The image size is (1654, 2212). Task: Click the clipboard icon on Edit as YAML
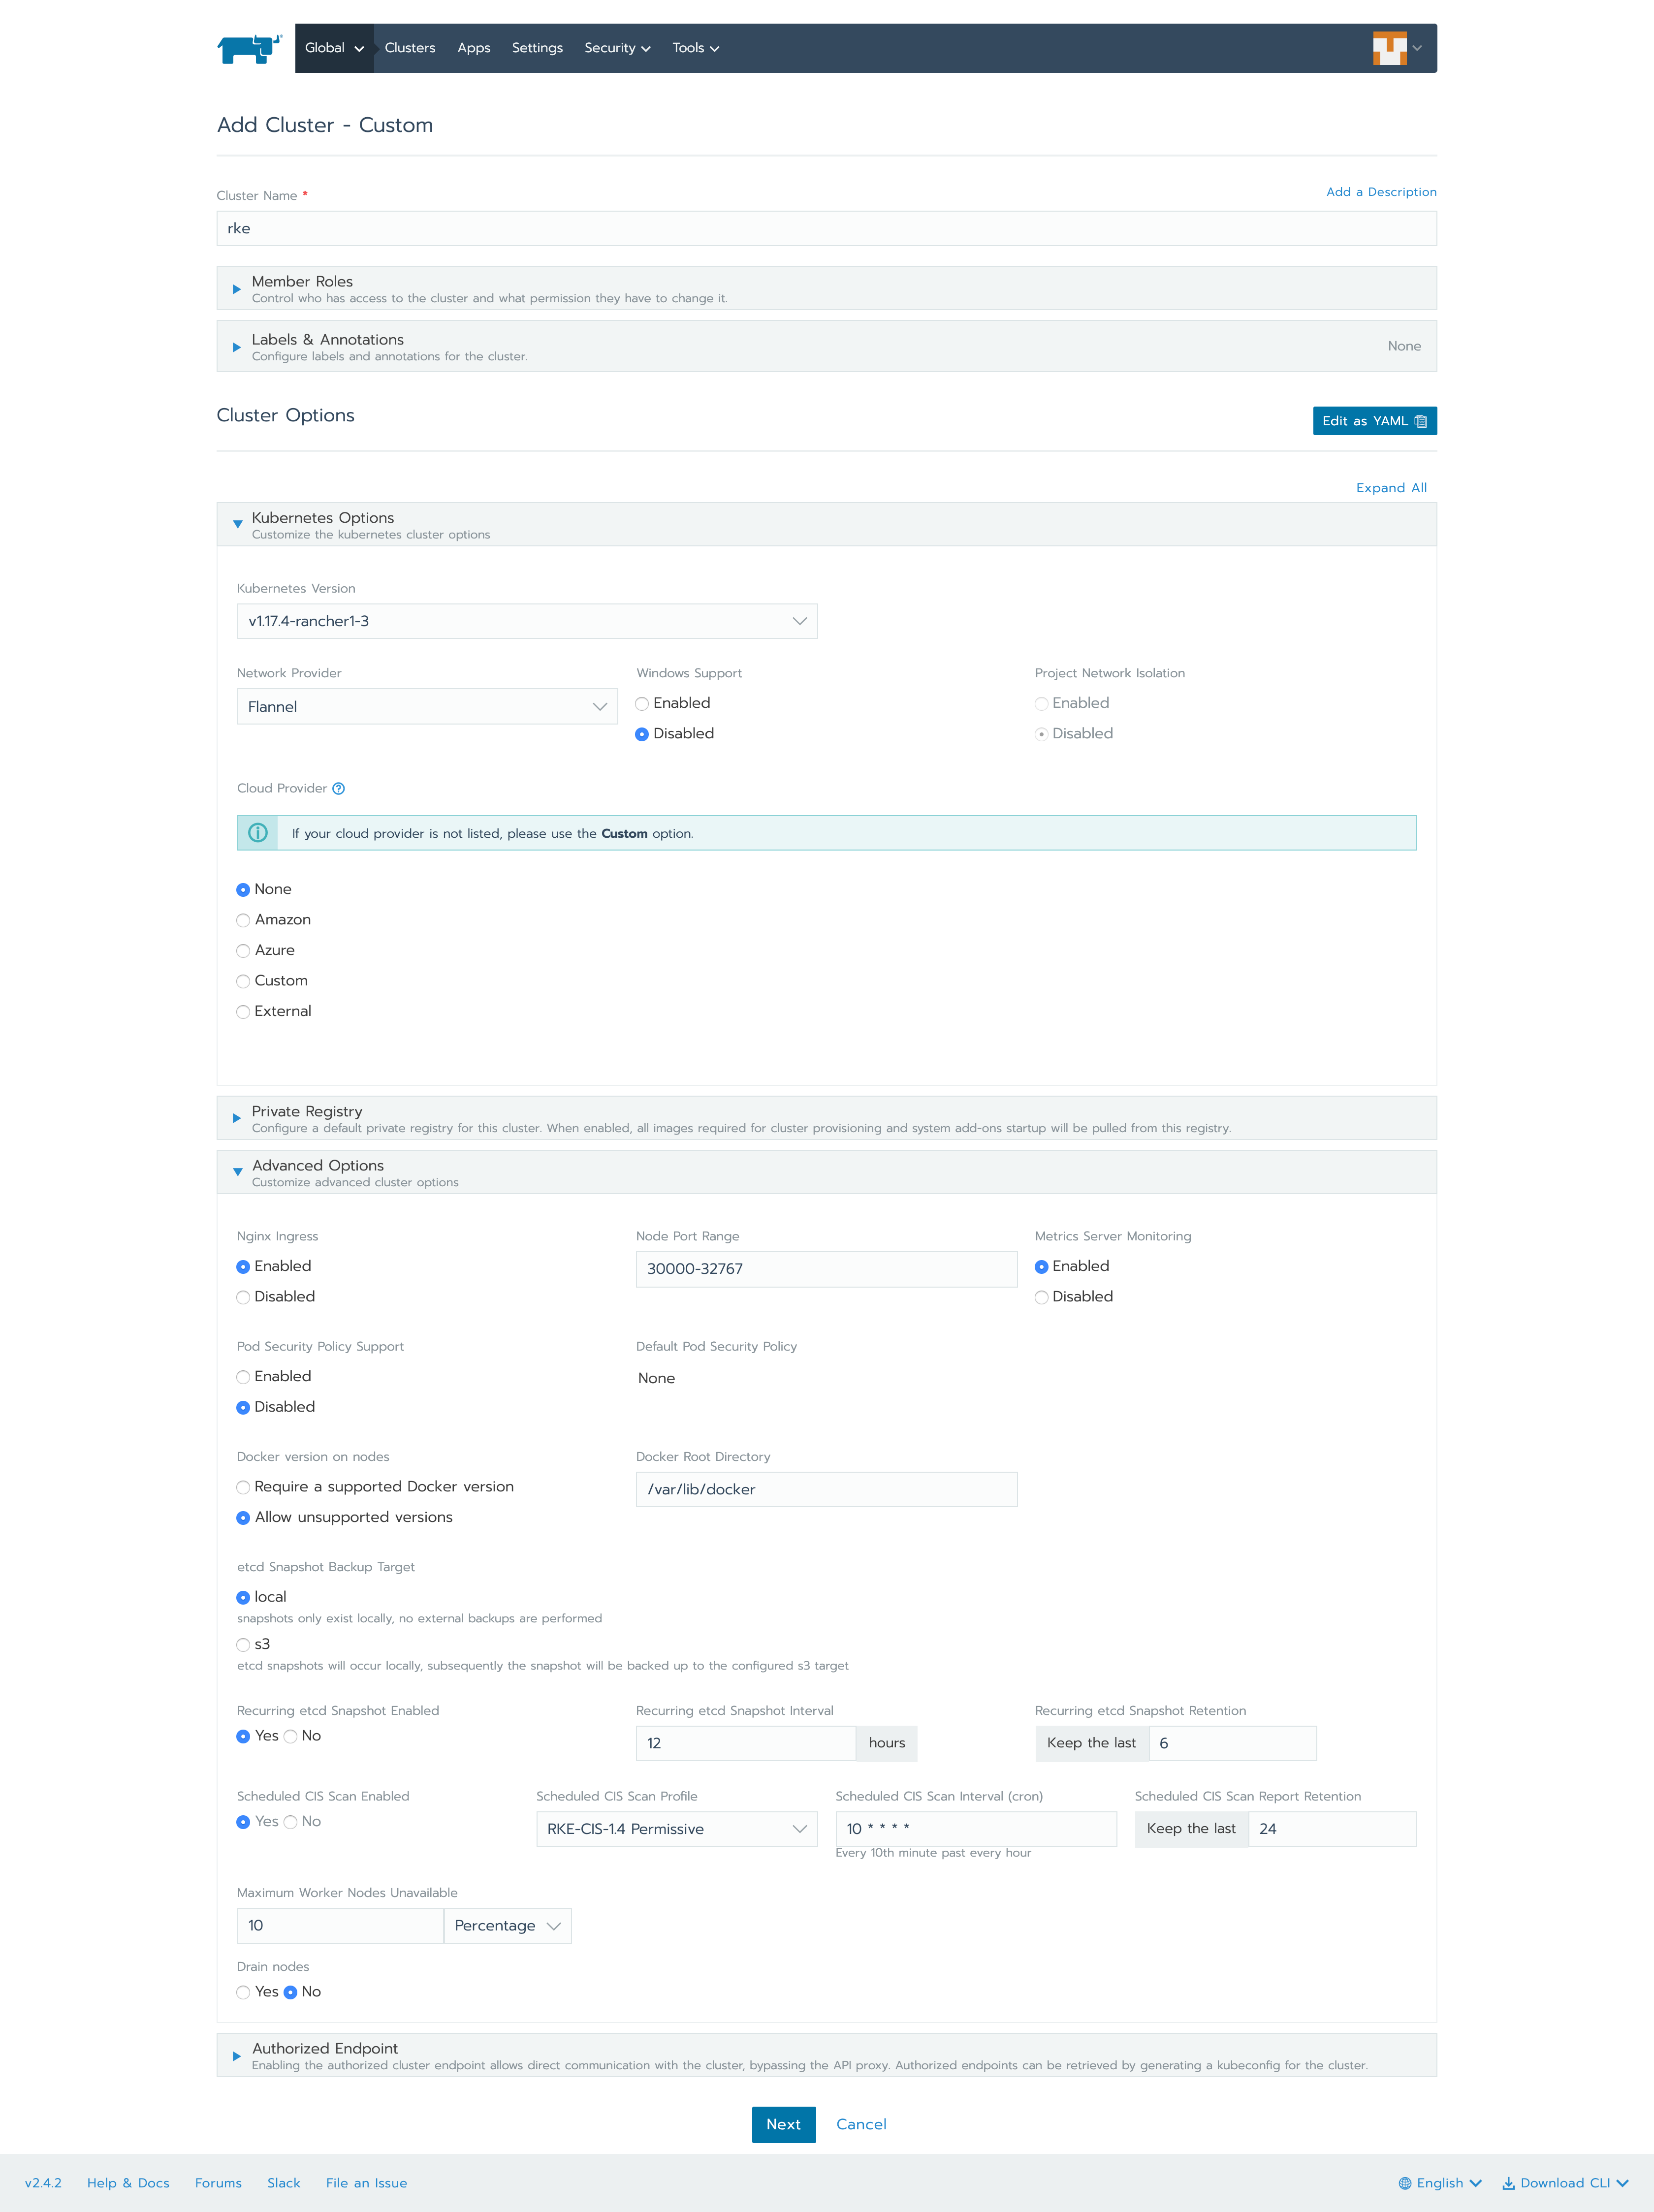tap(1421, 421)
